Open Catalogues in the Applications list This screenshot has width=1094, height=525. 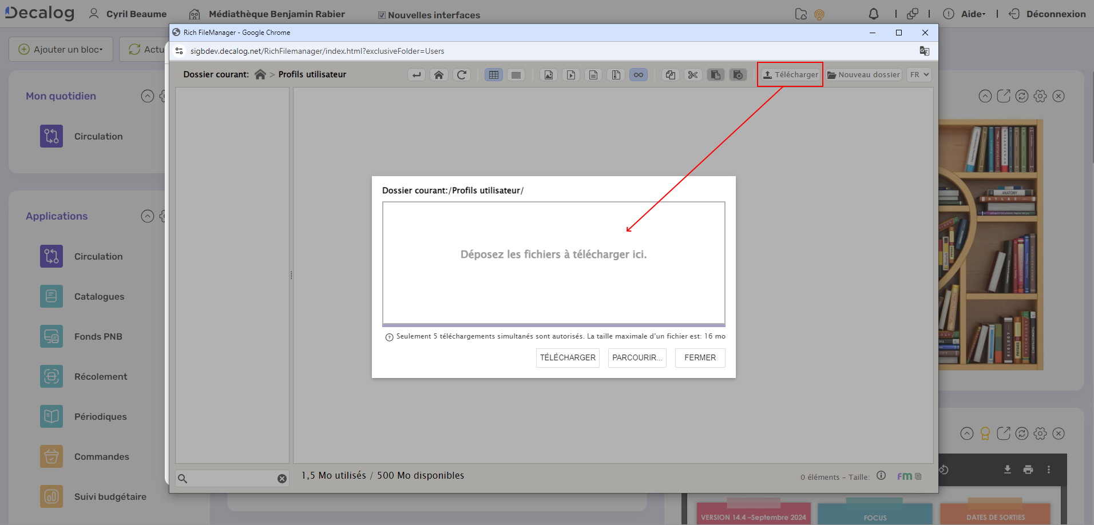point(99,297)
